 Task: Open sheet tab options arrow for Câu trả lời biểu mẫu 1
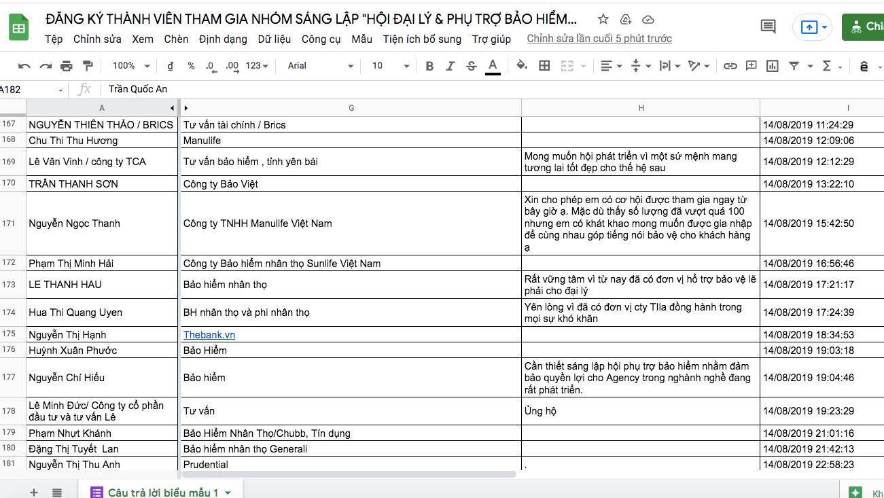(x=228, y=493)
